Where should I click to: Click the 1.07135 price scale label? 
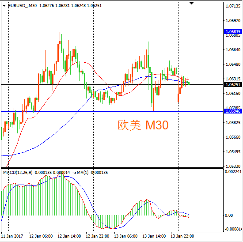pyautogui.click(x=233, y=6)
